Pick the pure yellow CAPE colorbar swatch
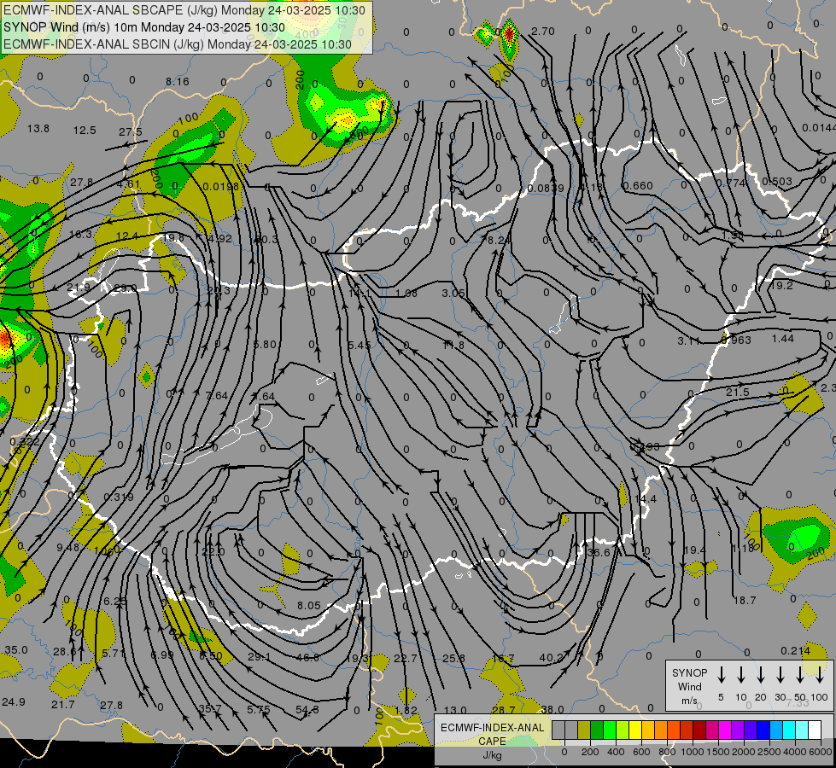Image resolution: width=836 pixels, height=768 pixels. [x=635, y=730]
